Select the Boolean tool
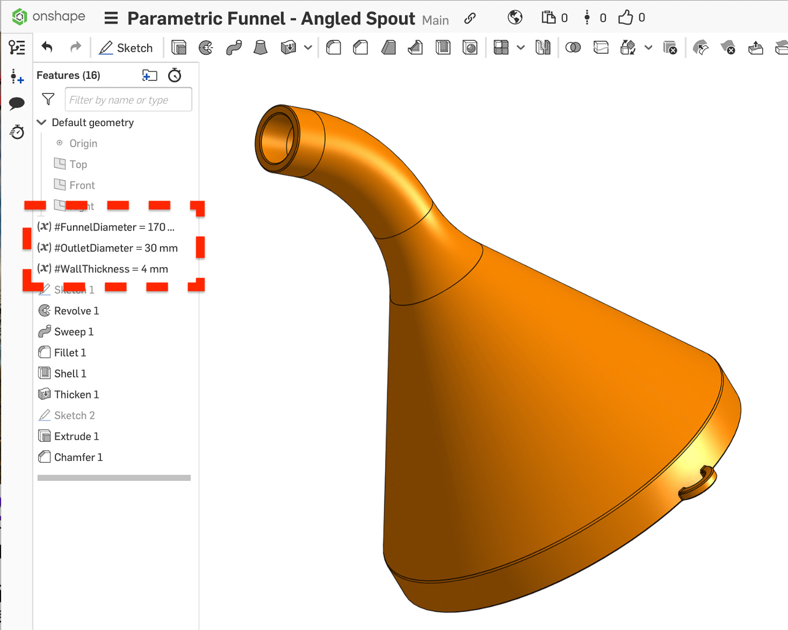The width and height of the screenshot is (788, 630). 573,48
